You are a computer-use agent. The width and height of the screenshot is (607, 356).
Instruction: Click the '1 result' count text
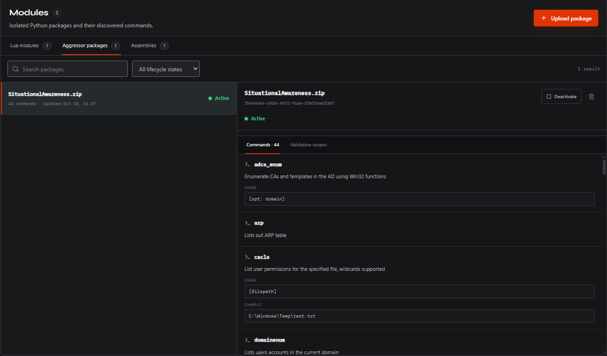pyautogui.click(x=588, y=69)
